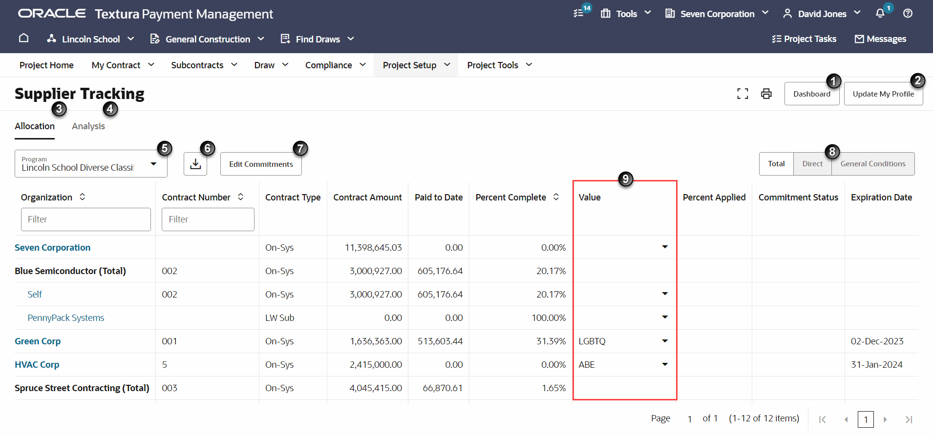Select the Total view toggle

pos(776,164)
